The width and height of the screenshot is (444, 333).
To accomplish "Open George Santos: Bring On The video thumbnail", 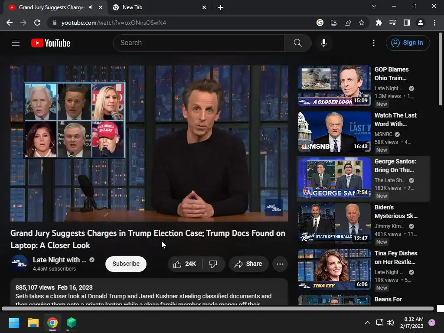I will 334,178.
